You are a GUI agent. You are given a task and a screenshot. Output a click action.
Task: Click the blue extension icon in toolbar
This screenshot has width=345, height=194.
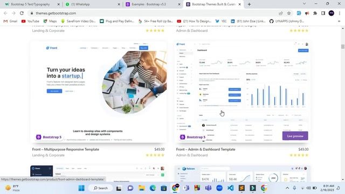pos(299,13)
